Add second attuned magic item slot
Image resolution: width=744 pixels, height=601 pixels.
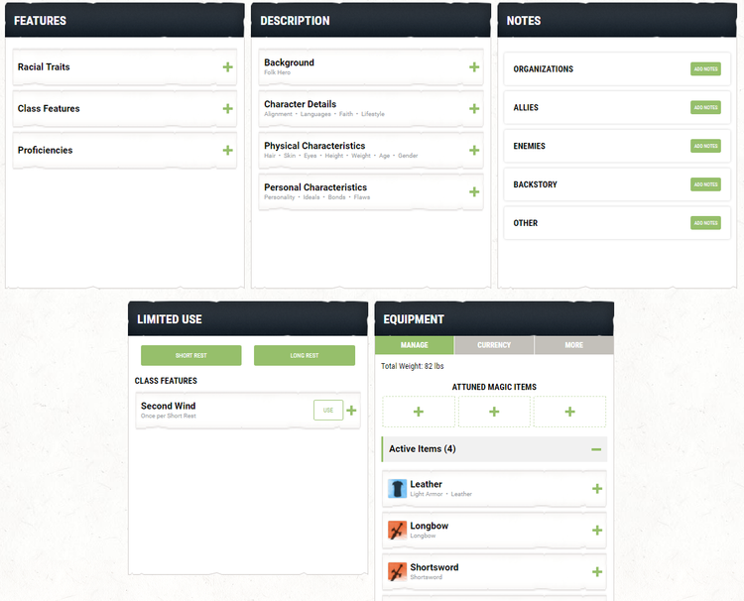point(494,412)
